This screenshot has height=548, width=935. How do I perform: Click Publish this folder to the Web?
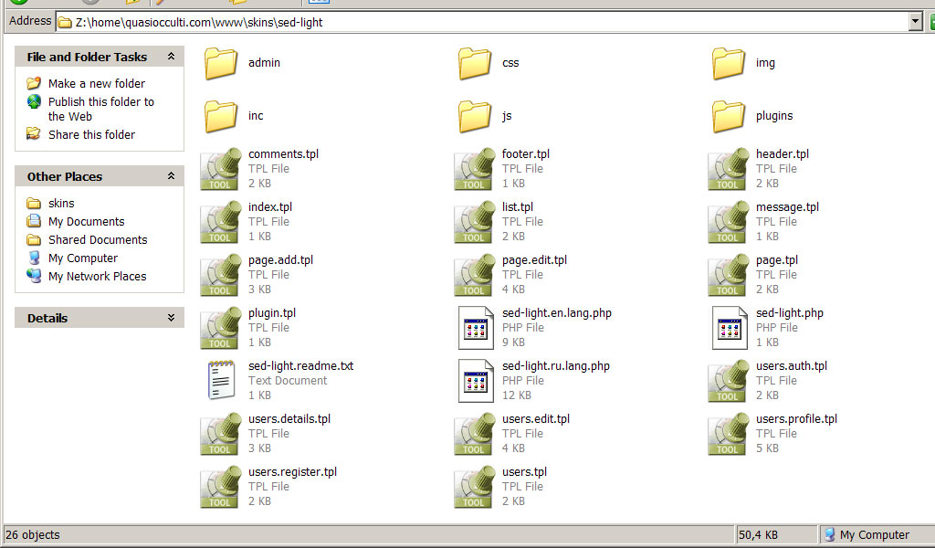[x=100, y=102]
